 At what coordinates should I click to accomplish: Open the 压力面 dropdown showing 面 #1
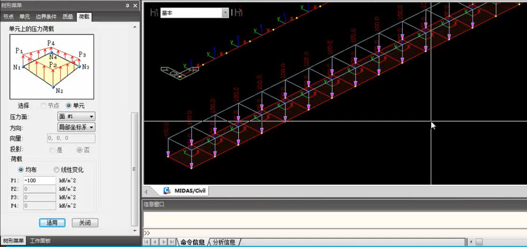coord(76,117)
